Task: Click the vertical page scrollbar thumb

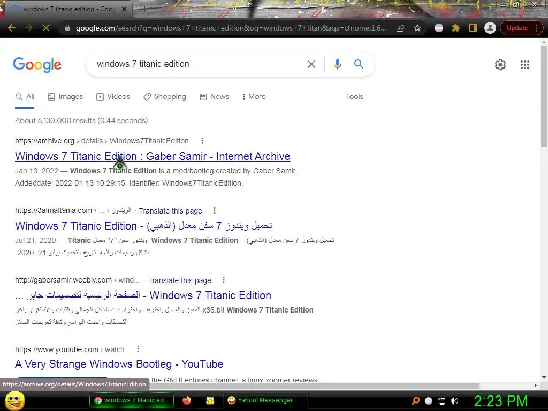Action: click(x=544, y=96)
